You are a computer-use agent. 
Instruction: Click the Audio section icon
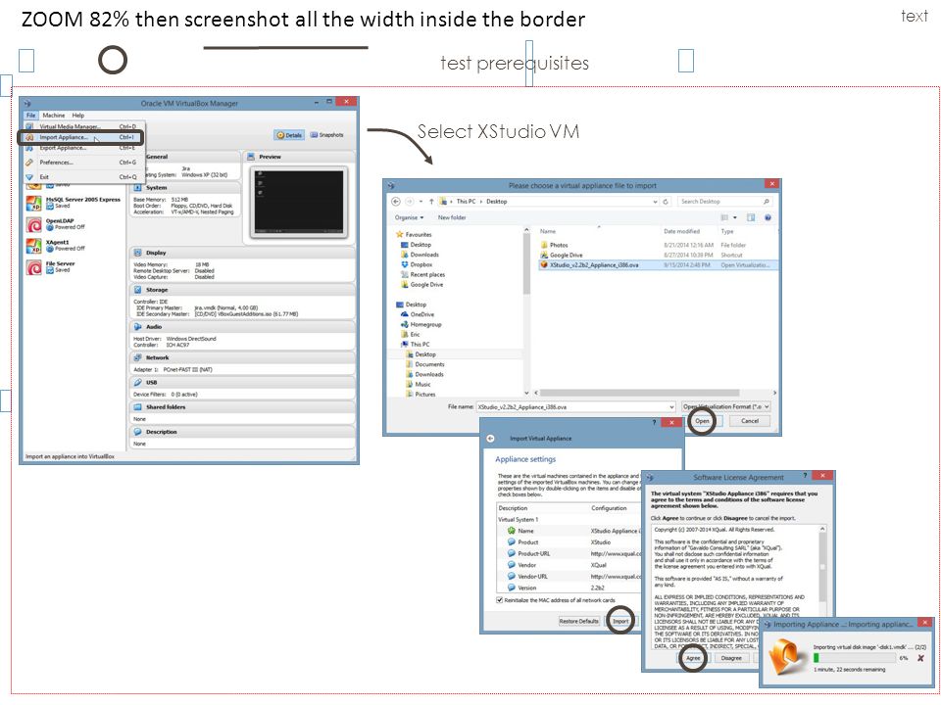point(137,327)
